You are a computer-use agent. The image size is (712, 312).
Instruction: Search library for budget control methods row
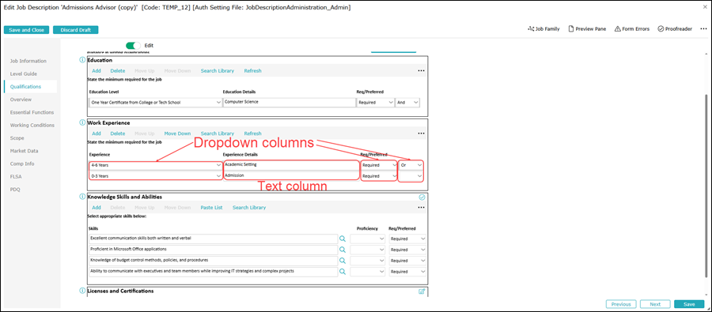coord(343,261)
